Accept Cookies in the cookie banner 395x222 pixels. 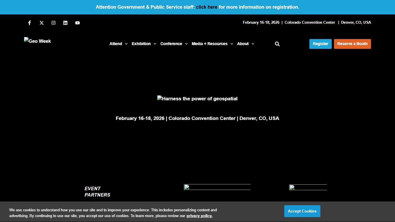tap(302, 211)
